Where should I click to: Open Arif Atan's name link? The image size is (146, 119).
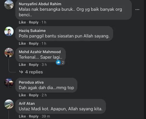27,104
